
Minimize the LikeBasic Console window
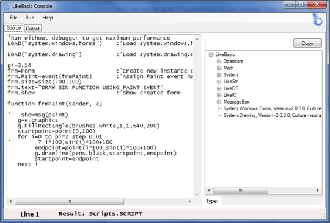coord(290,4)
